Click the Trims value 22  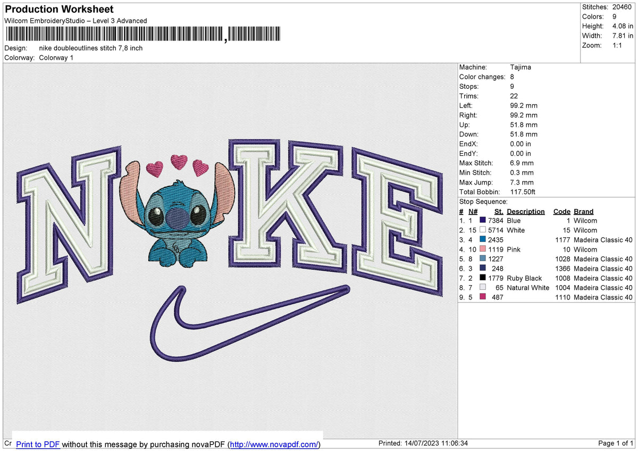point(514,96)
